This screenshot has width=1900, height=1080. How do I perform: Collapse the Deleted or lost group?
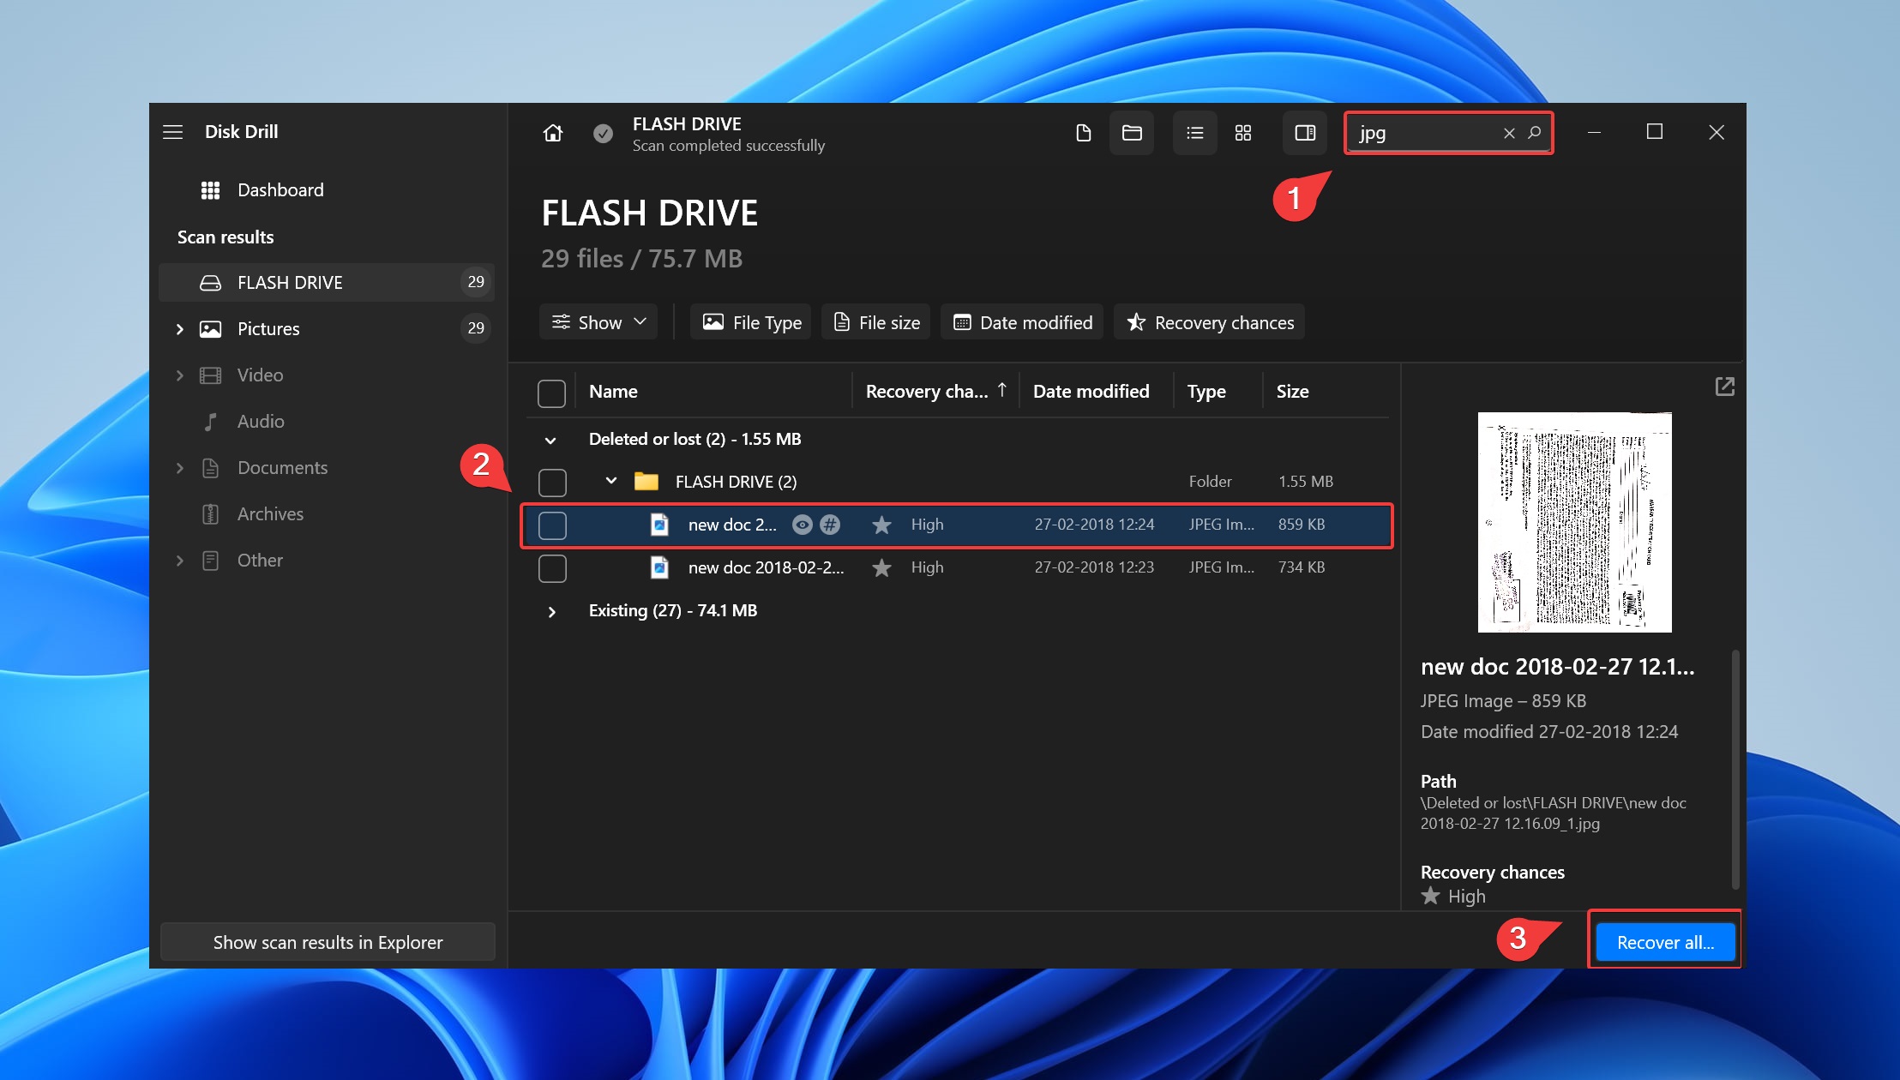tap(550, 441)
